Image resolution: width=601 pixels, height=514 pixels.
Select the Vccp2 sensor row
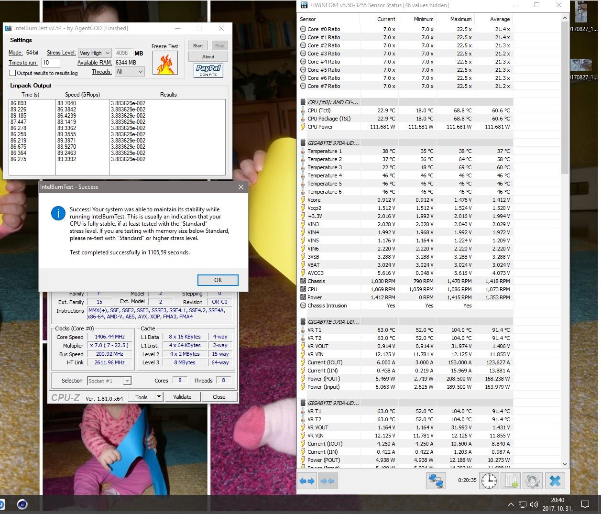point(405,208)
